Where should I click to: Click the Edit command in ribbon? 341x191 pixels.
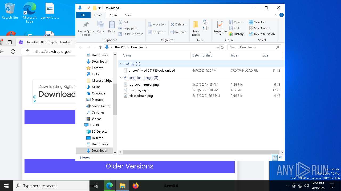pos(234,28)
